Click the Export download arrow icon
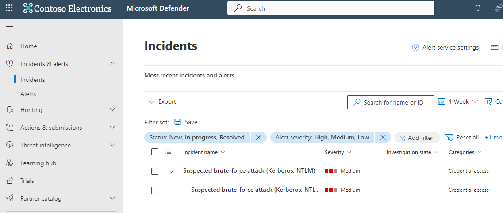 point(151,101)
